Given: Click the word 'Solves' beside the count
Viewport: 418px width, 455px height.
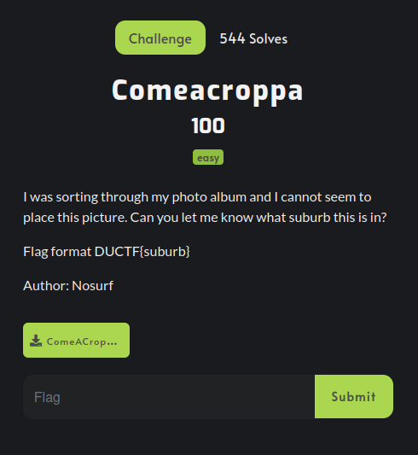Looking at the screenshot, I should 269,38.
